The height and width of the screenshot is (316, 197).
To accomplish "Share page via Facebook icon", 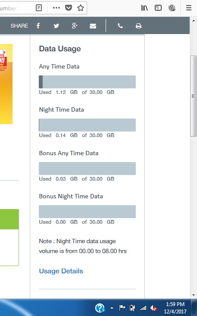I will point(38,26).
